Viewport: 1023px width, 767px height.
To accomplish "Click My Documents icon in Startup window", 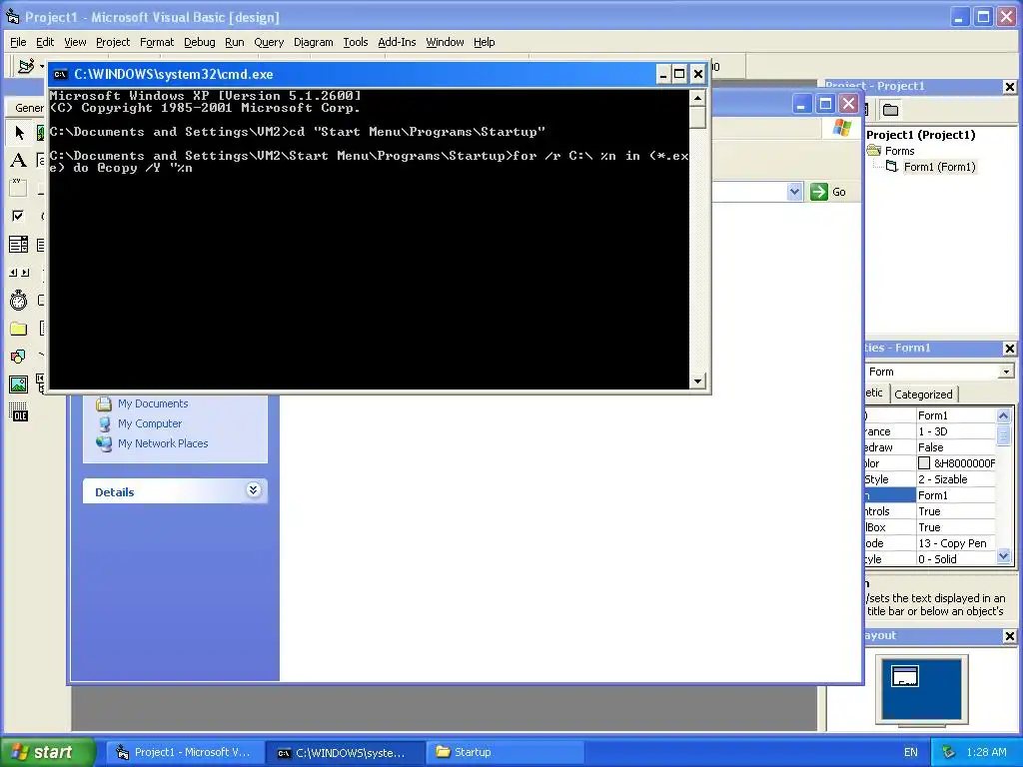I will pyautogui.click(x=104, y=403).
